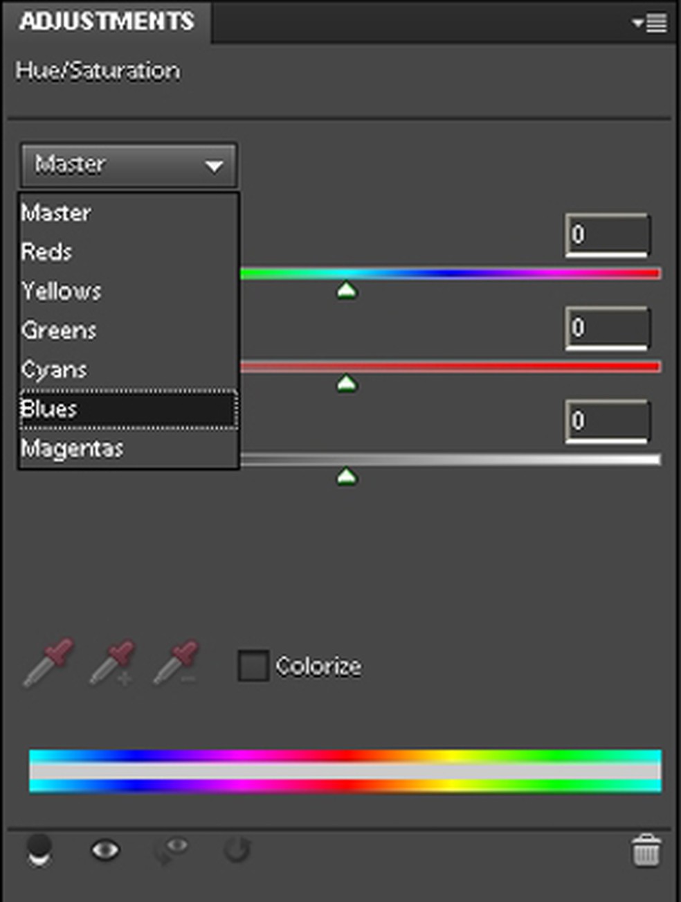
Task: Delete the adjustment layer with trash icon
Action: point(646,851)
